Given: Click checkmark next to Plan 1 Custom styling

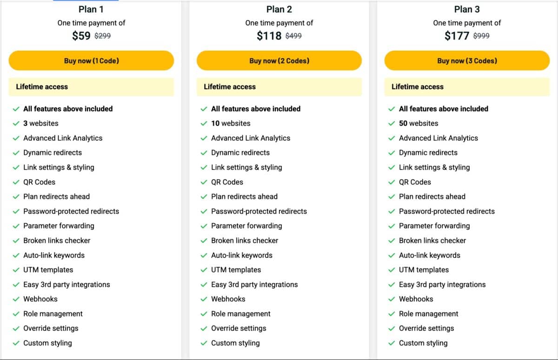Looking at the screenshot, I should tap(16, 343).
